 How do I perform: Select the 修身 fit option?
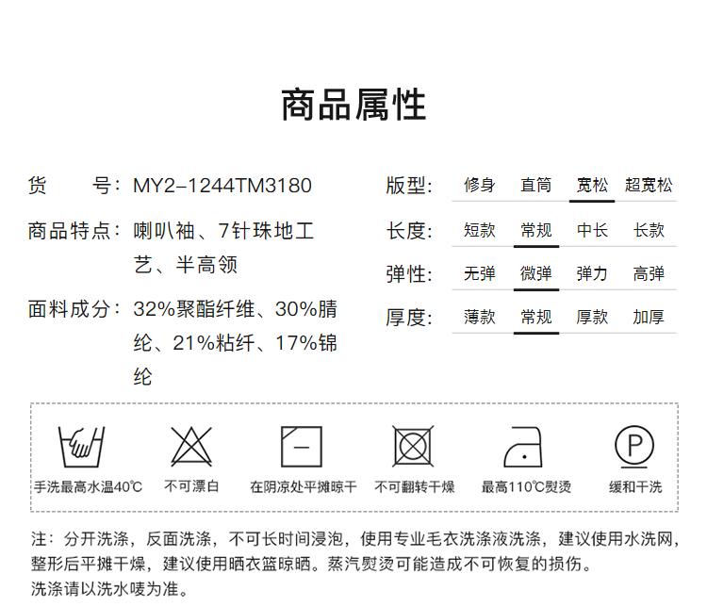click(479, 185)
